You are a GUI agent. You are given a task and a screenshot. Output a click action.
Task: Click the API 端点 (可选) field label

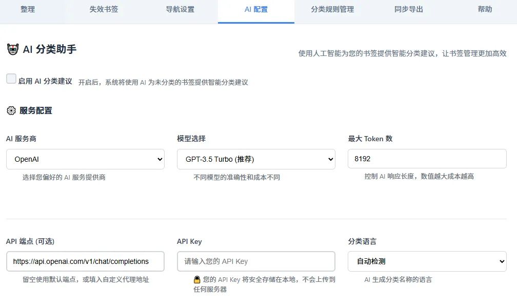tap(30, 241)
